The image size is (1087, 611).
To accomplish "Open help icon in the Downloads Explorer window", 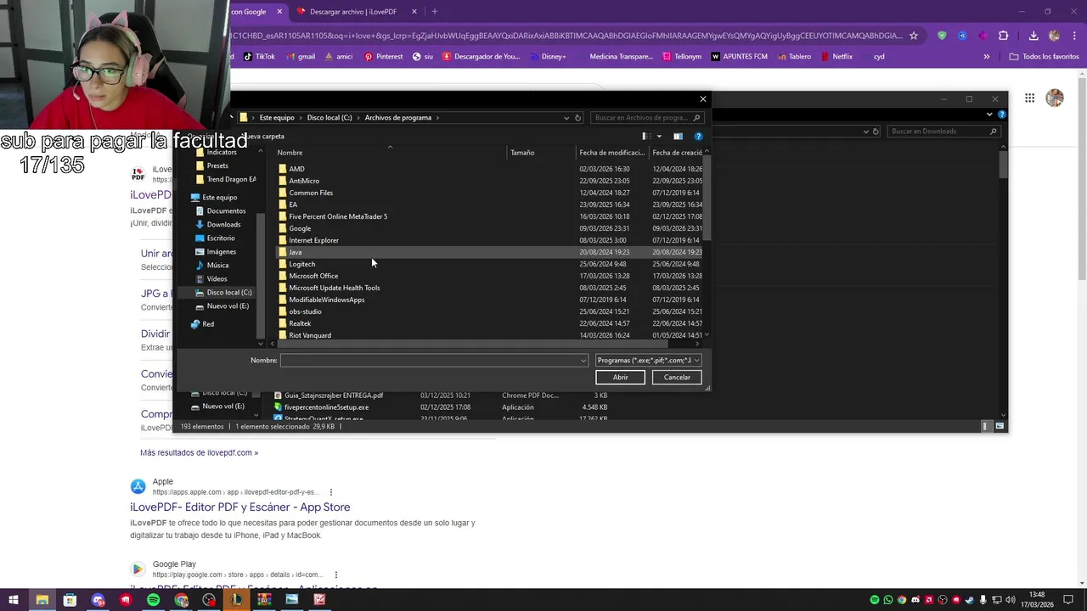I will click(1001, 114).
